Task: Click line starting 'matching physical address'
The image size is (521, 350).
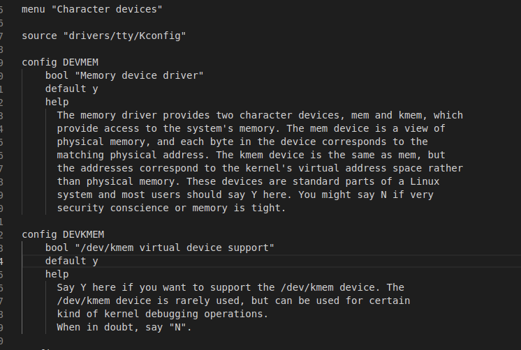Action: pyautogui.click(x=251, y=155)
